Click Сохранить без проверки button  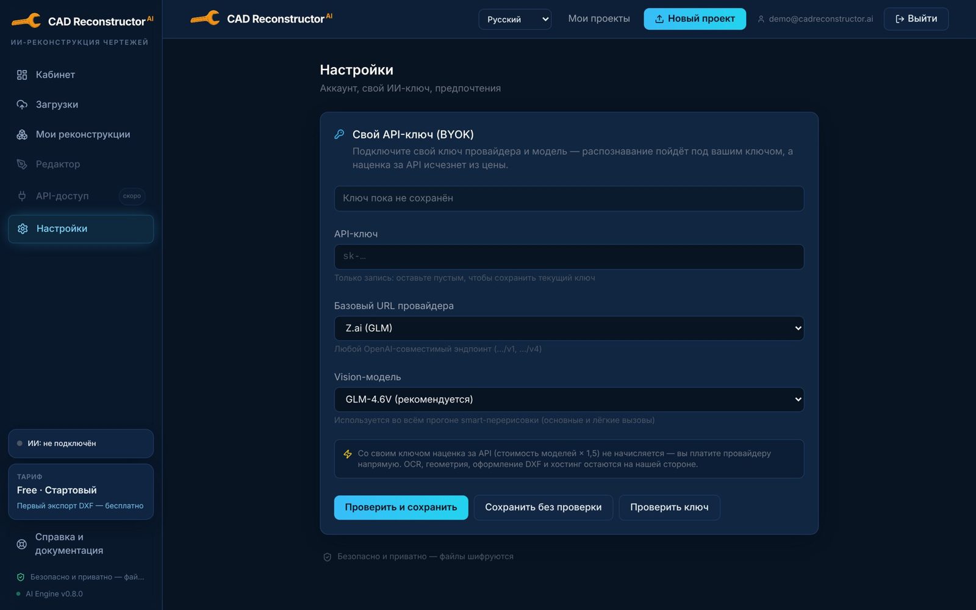coord(543,508)
